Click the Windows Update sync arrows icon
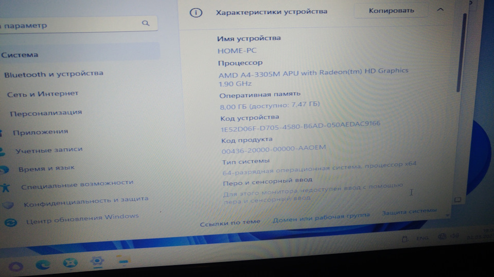The height and width of the screenshot is (277, 494). [10, 223]
